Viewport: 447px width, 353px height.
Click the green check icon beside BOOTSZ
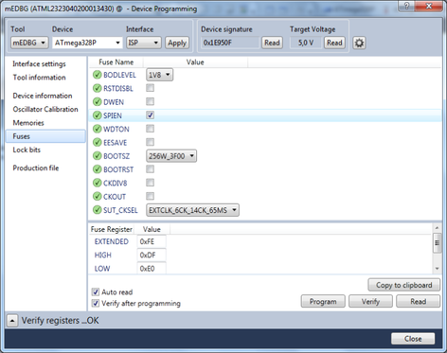point(97,156)
